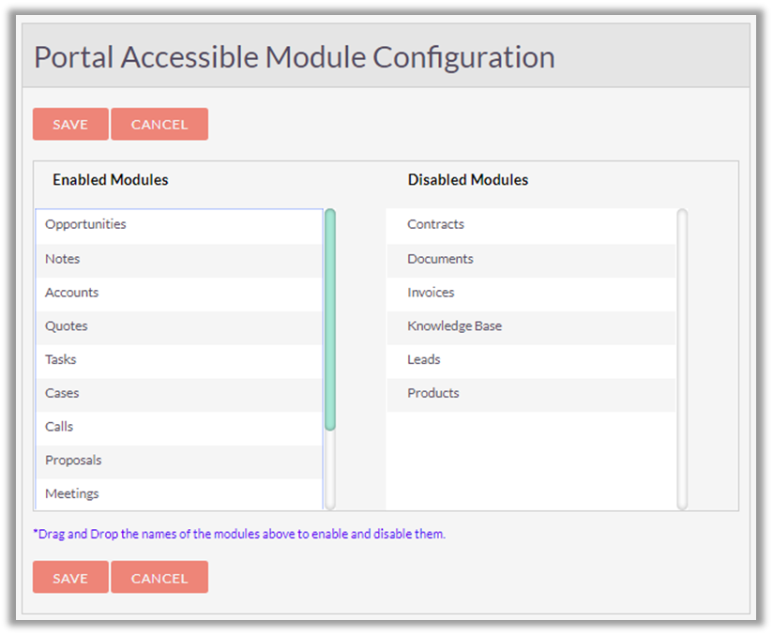Select the Cases module entry
Screen dimensions: 773x635
62,393
